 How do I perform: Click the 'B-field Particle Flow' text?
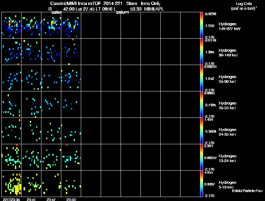pos(247,191)
